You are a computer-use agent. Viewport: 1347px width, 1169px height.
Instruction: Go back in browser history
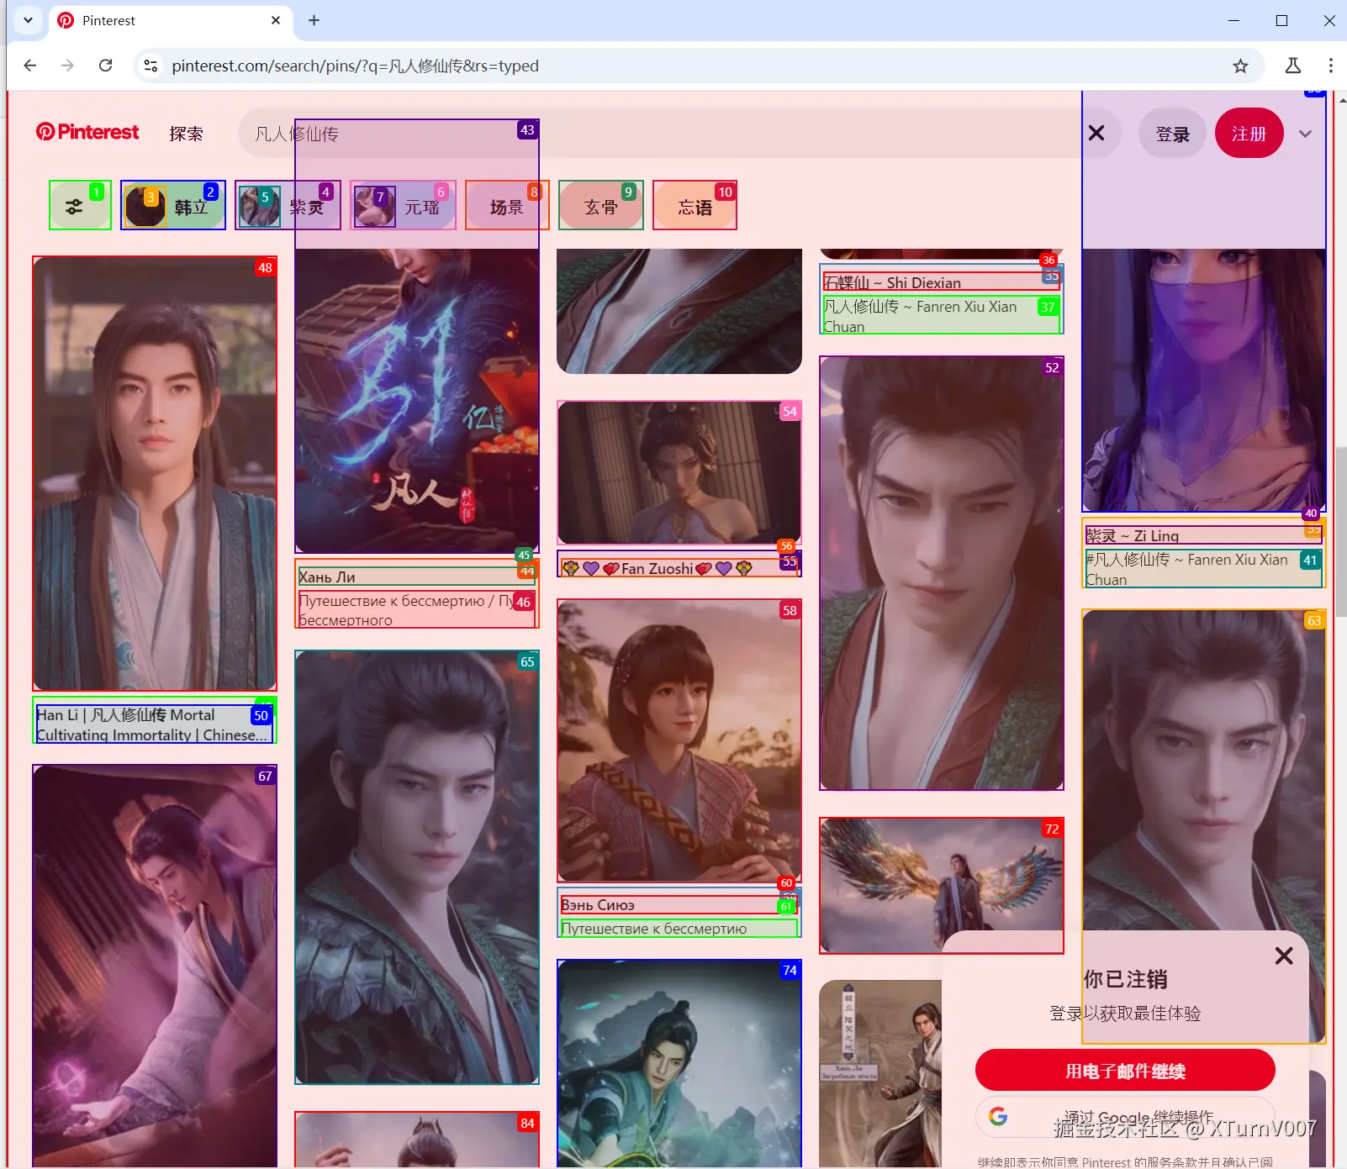click(x=30, y=66)
